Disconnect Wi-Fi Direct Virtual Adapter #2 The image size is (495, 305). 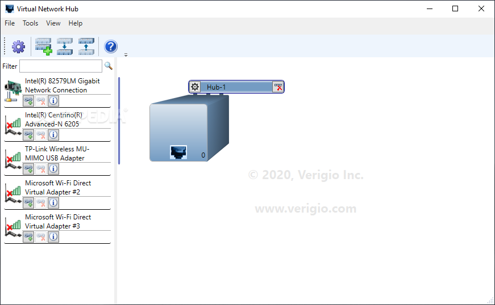pos(41,203)
